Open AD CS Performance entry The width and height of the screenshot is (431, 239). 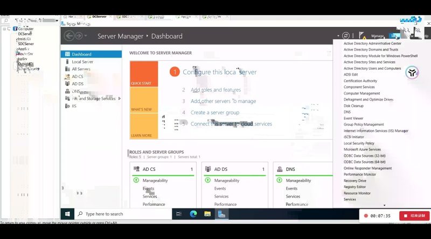(x=154, y=204)
